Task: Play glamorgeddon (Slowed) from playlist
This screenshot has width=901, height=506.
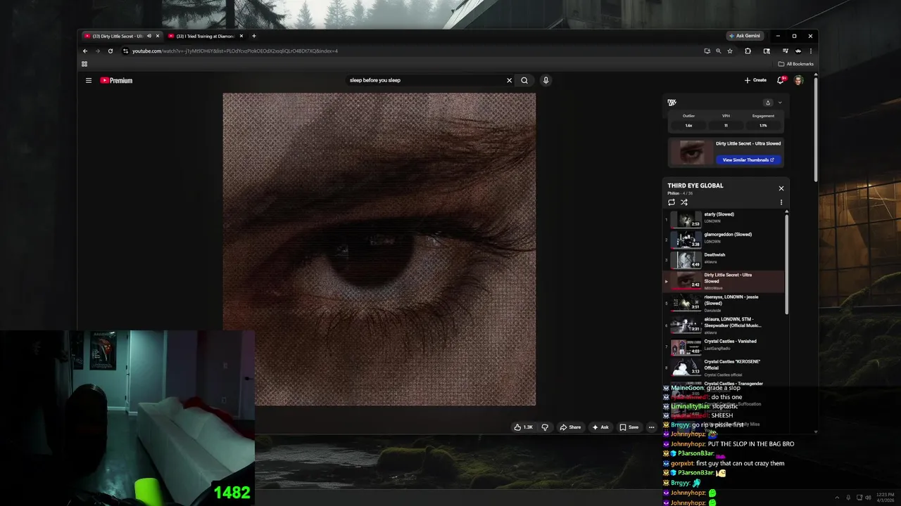Action: coord(724,239)
